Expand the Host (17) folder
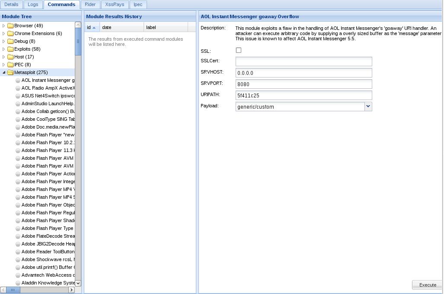Screen dimensions: 444x294 pyautogui.click(x=4, y=57)
